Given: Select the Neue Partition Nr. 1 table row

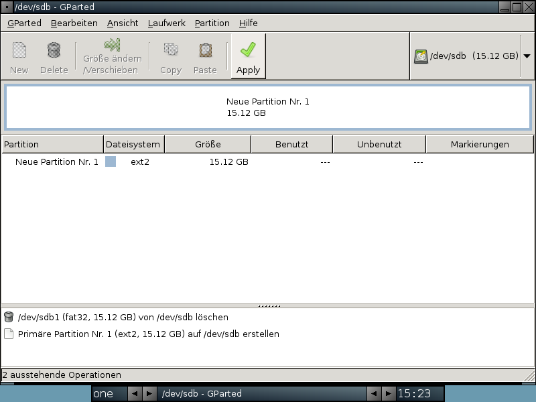Looking at the screenshot, I should pyautogui.click(x=57, y=161).
